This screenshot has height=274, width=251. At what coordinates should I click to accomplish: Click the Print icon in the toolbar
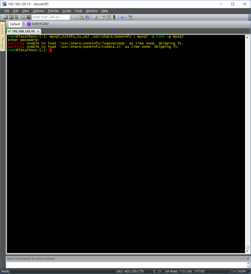[x=95, y=17]
